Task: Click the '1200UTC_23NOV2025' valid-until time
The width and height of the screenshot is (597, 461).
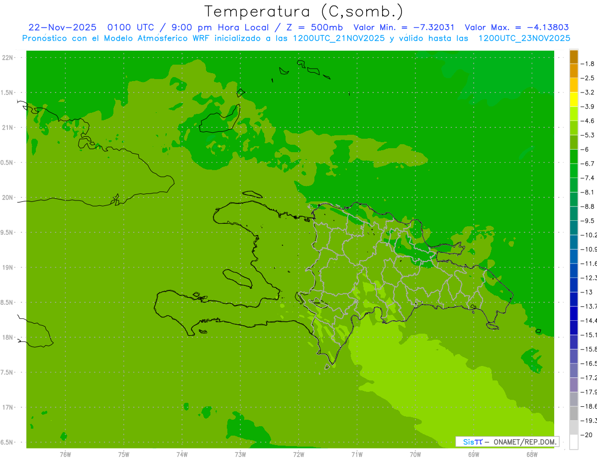Action: [524, 38]
